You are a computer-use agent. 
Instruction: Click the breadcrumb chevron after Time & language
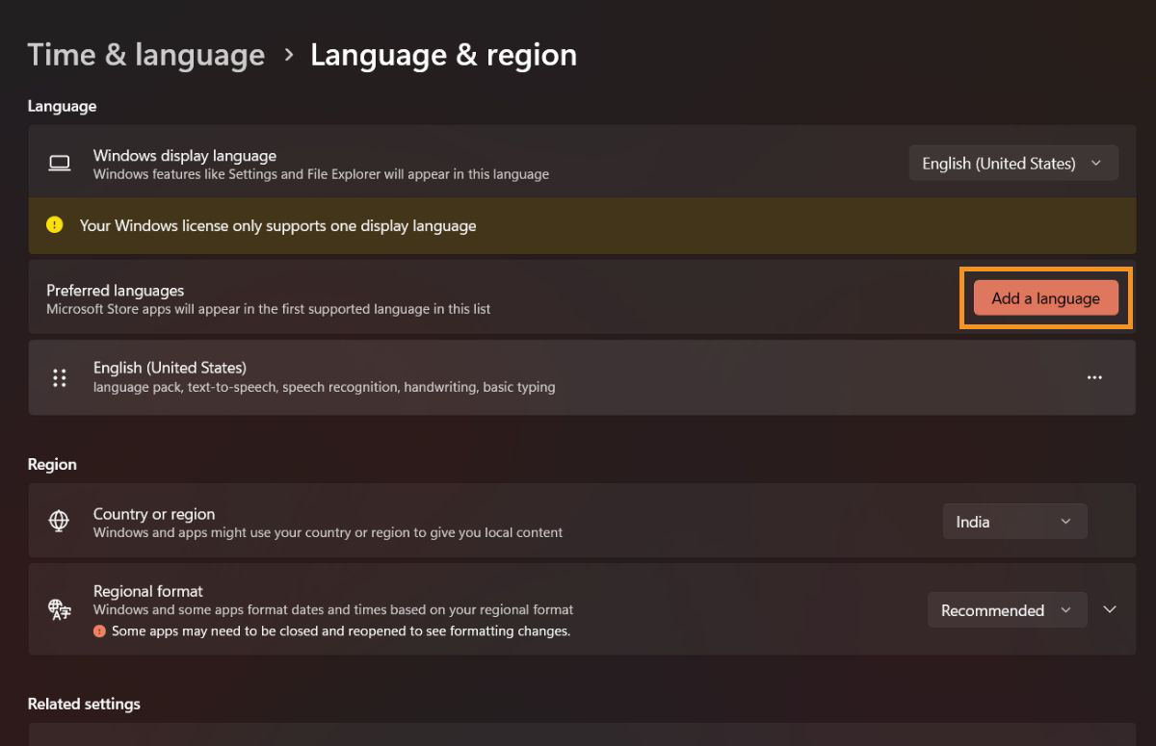coord(287,56)
